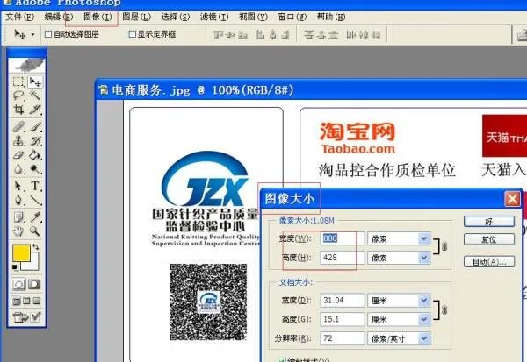The width and height of the screenshot is (527, 362).
Task: Open the 高度(G) 厘米 unit dropdown
Action: [x=424, y=319]
